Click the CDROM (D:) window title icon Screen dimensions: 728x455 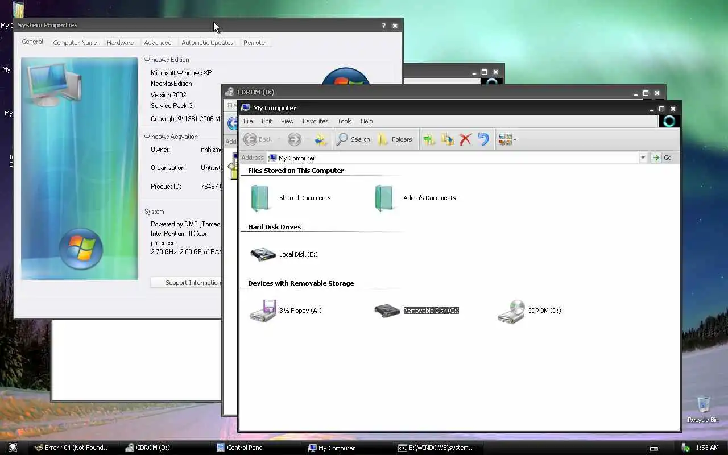(230, 92)
